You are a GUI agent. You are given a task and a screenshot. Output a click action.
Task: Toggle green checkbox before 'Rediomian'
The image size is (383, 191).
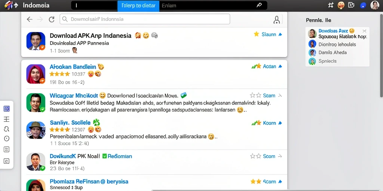[x=105, y=156]
